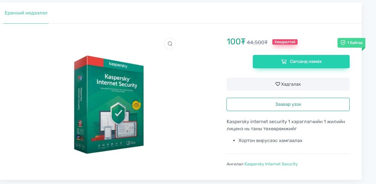Viewport: 376px width, 184px height.
Task: Switch to the Ерөнхий мэдээлэл tab
Action: click(x=26, y=13)
